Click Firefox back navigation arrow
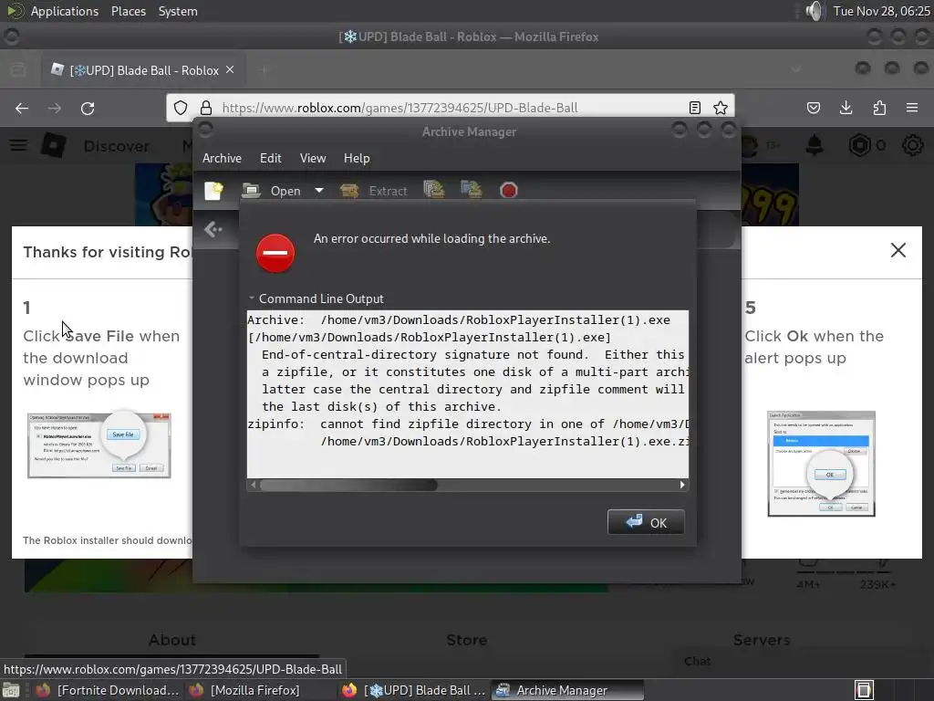Image resolution: width=934 pixels, height=701 pixels. pos(22,108)
